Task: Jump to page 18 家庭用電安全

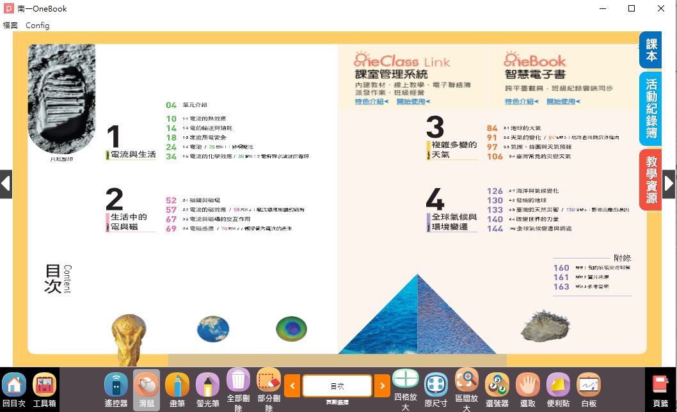Action: pos(196,138)
